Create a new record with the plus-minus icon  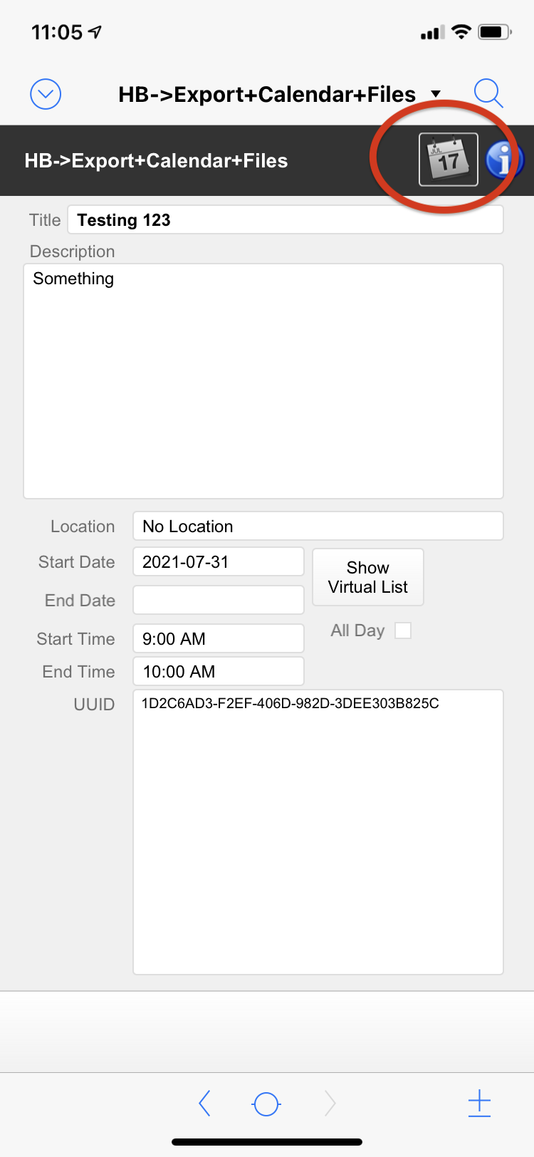click(x=479, y=1103)
